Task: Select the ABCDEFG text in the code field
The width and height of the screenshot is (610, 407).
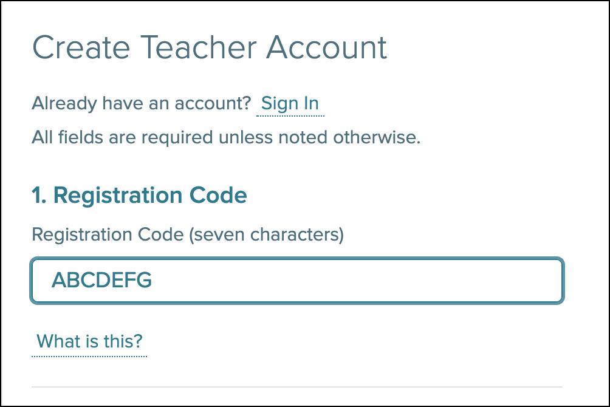Action: (102, 281)
